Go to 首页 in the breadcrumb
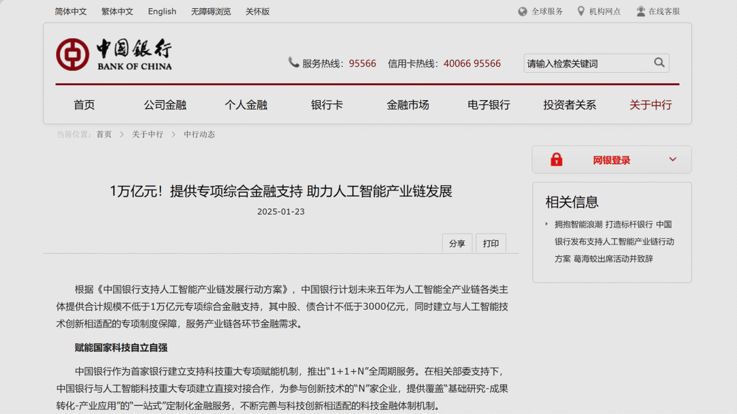The image size is (737, 414). 104,135
